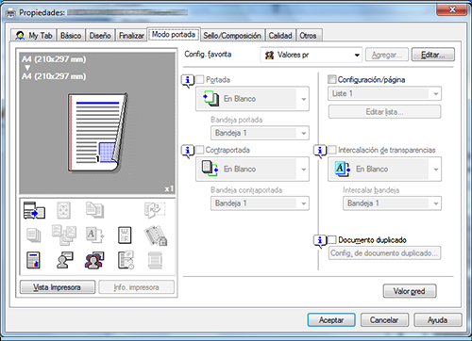Click info icon next to Documento duplicado
Screen dimensions: 472x341
[x=320, y=241]
